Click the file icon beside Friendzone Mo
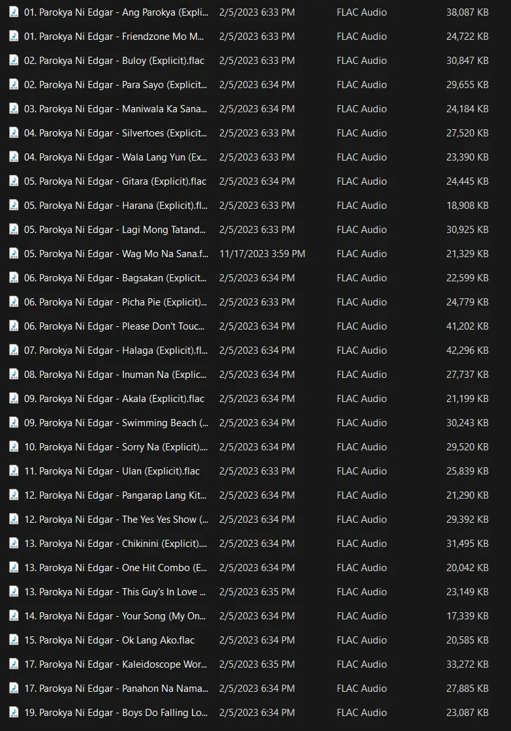Screen dimensions: 511x731 coord(14,37)
